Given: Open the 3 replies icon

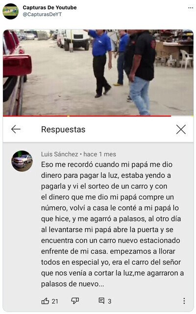Looking at the screenshot, I should click(101, 300).
